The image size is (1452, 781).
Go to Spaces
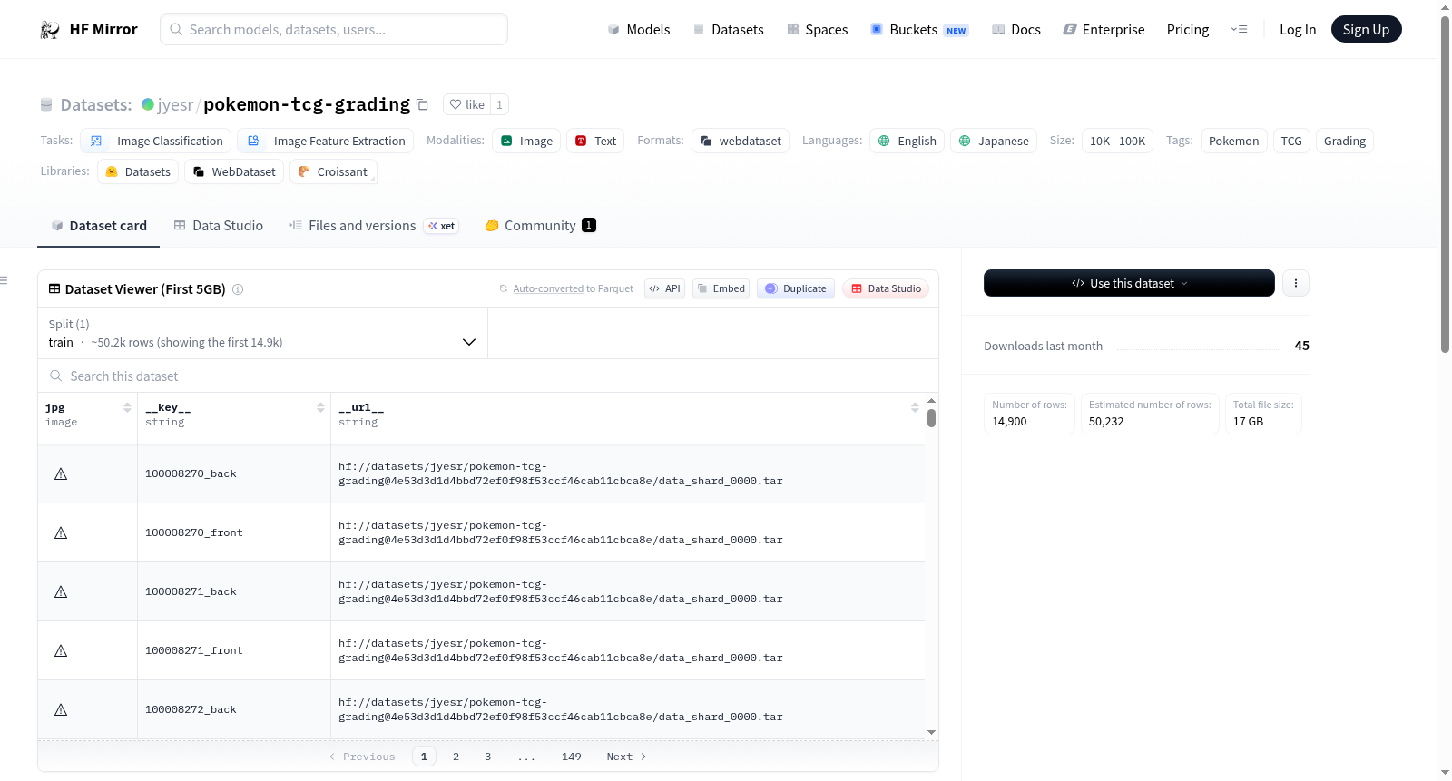pyautogui.click(x=817, y=30)
